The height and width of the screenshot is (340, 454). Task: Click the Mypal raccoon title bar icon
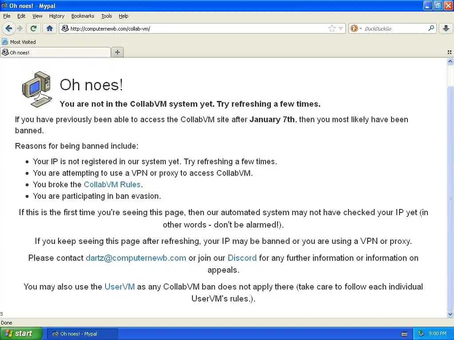coord(4,5)
